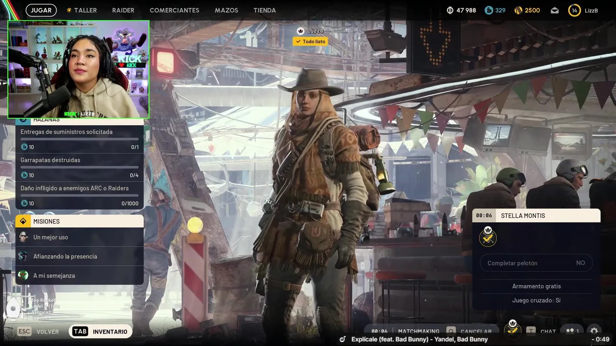Open the TIENDA tab
The width and height of the screenshot is (616, 346).
pyautogui.click(x=265, y=10)
